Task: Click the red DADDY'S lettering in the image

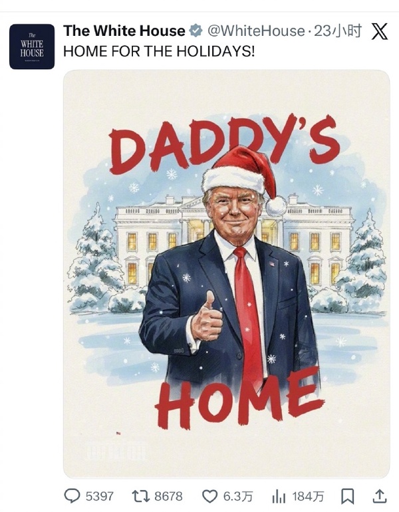Action: pos(224,144)
